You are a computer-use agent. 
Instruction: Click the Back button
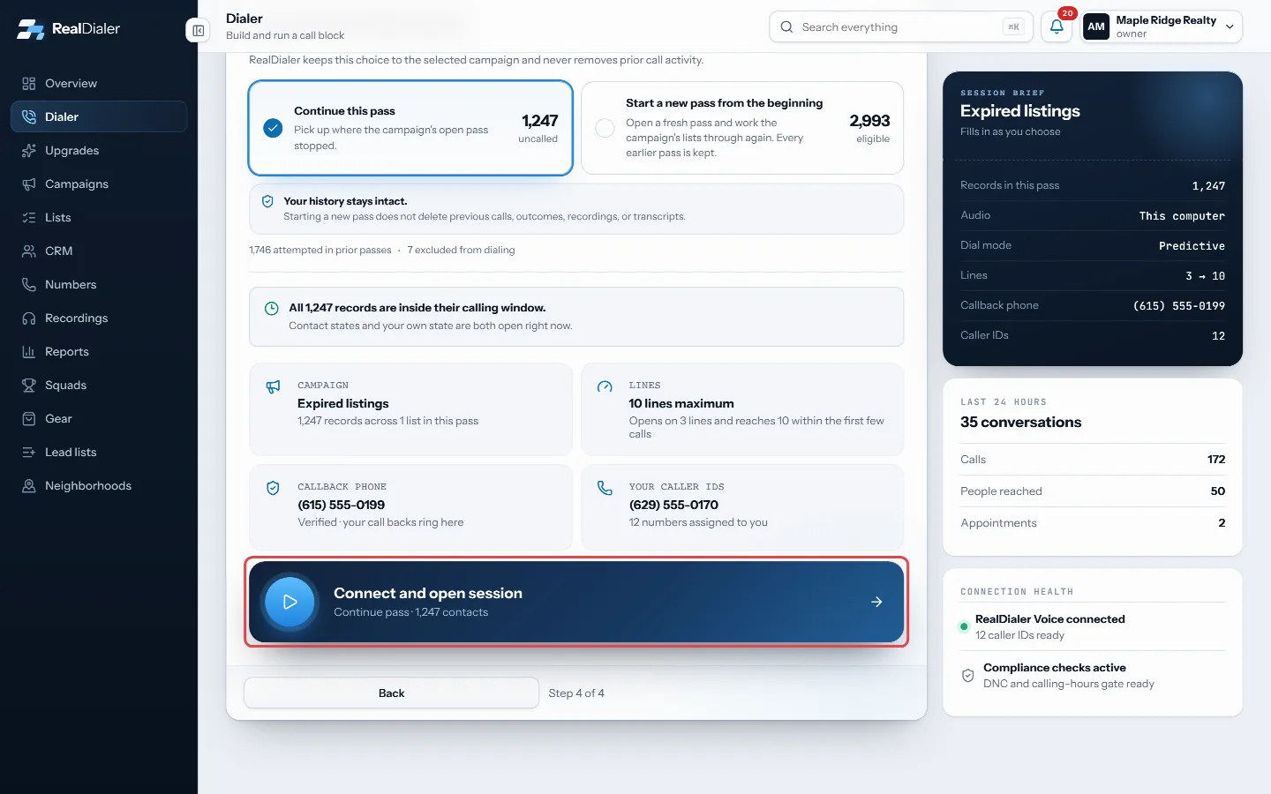391,693
